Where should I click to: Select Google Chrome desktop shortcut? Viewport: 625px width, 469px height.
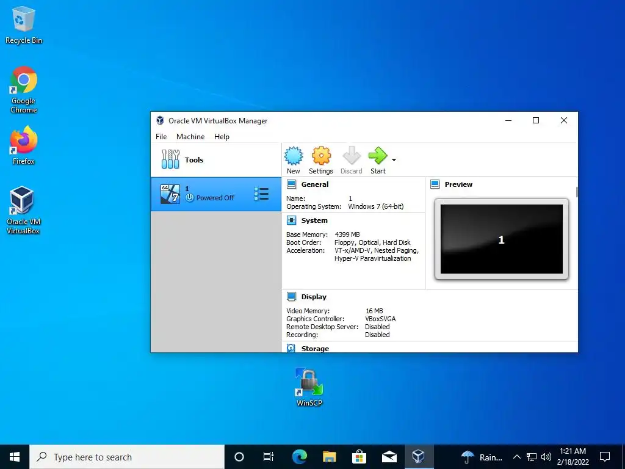tap(24, 90)
